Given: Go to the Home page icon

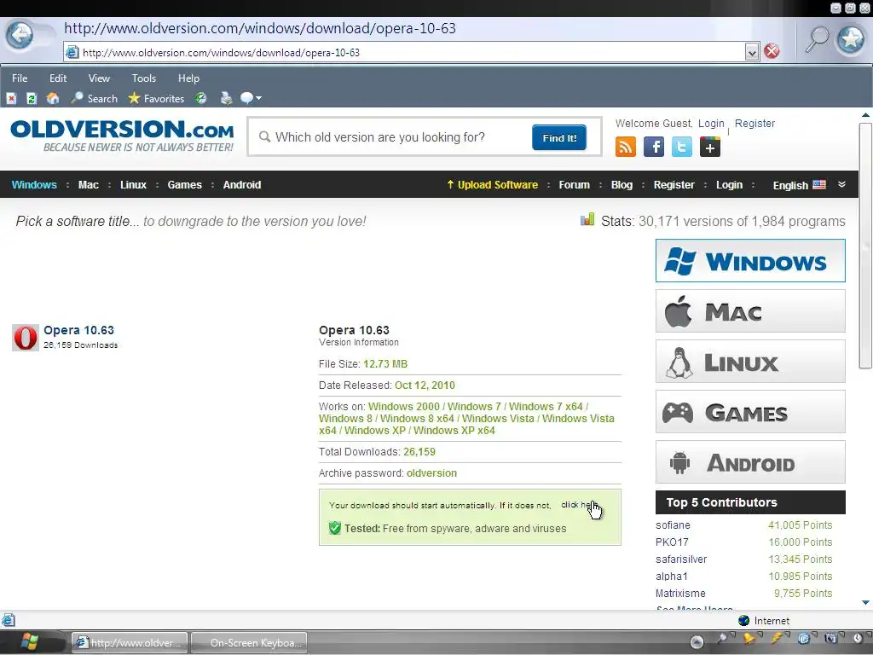Looking at the screenshot, I should pos(53,99).
